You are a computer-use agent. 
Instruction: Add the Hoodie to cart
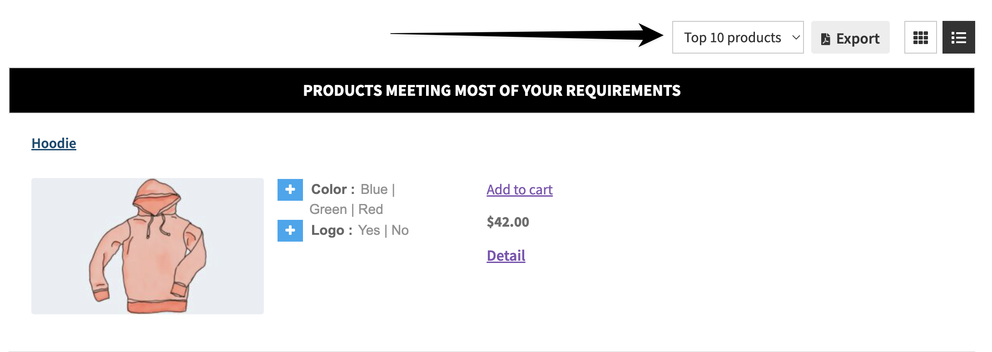tap(520, 189)
